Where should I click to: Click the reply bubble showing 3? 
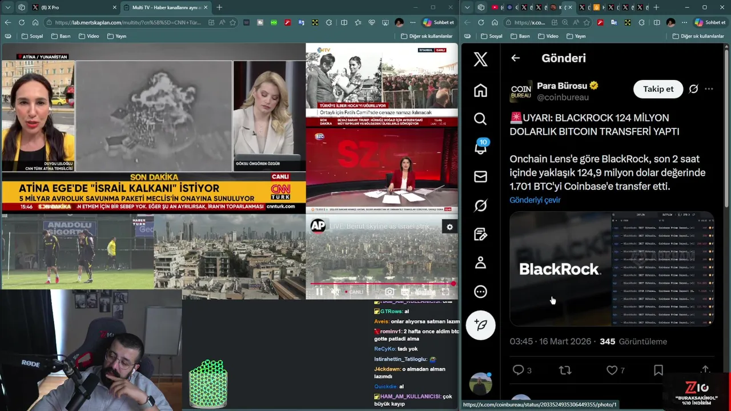pyautogui.click(x=522, y=370)
